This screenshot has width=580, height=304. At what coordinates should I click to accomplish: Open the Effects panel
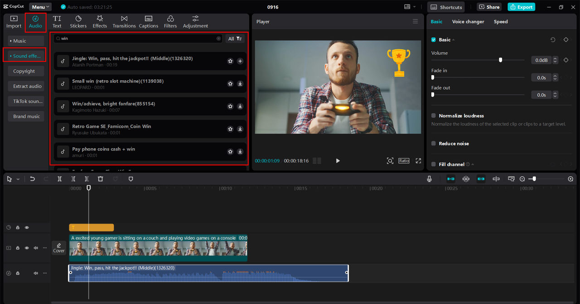[x=100, y=22]
